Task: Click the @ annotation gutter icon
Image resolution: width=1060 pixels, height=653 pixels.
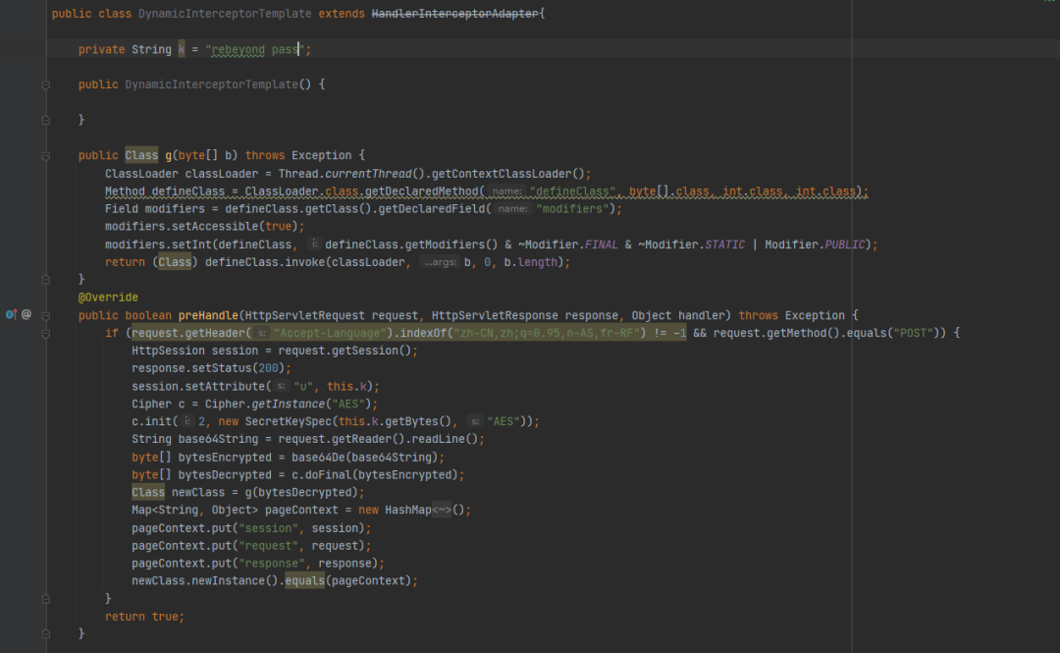Action: pyautogui.click(x=26, y=314)
